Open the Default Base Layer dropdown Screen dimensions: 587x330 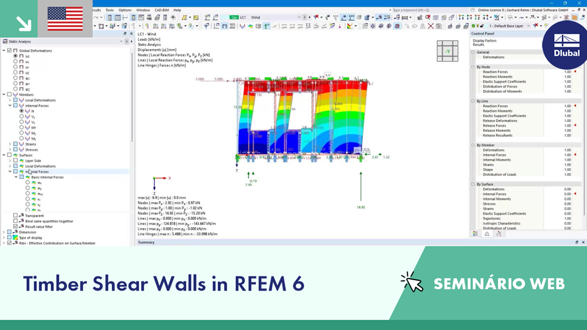point(529,26)
